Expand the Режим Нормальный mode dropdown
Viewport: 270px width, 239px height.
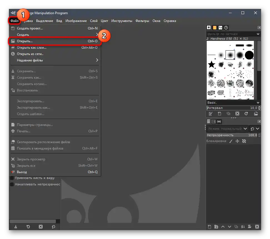(227, 129)
